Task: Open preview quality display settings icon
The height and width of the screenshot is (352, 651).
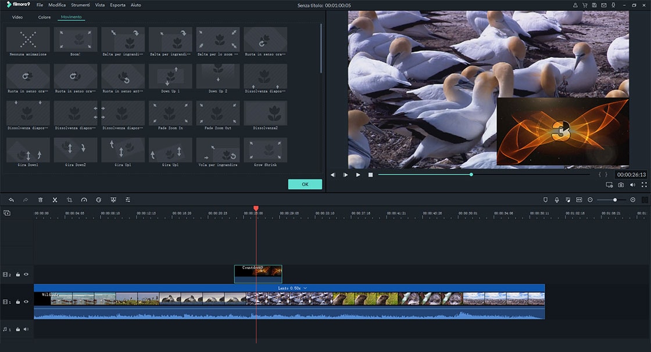Action: (609, 185)
